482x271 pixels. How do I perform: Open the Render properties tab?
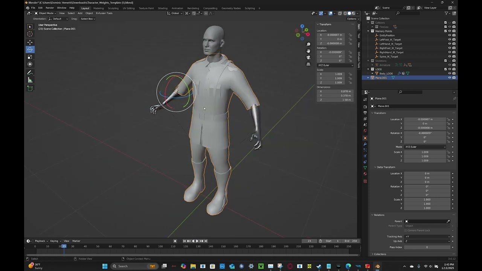pyautogui.click(x=365, y=107)
